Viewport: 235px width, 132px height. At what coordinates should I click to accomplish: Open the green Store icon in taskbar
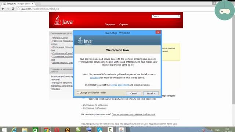35,129
